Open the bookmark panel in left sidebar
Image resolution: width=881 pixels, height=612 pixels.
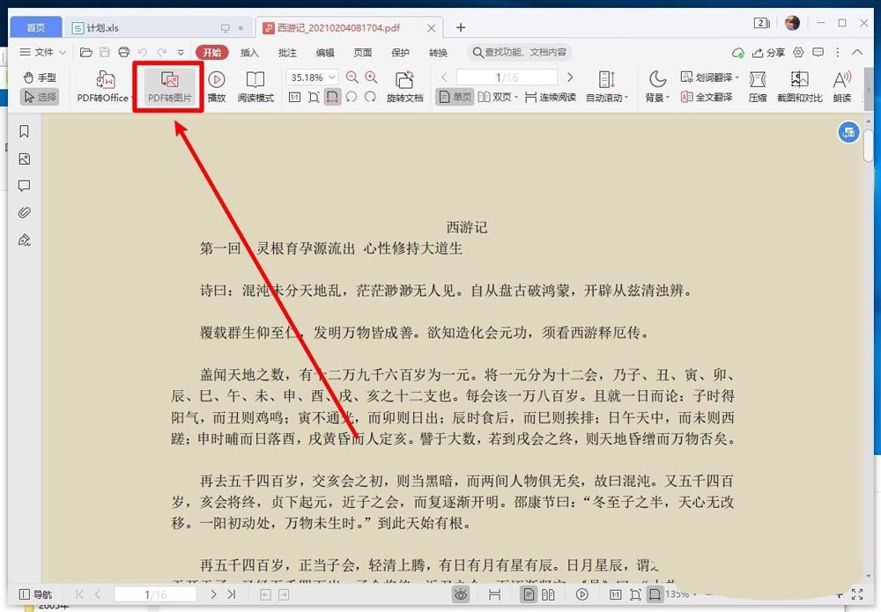24,131
